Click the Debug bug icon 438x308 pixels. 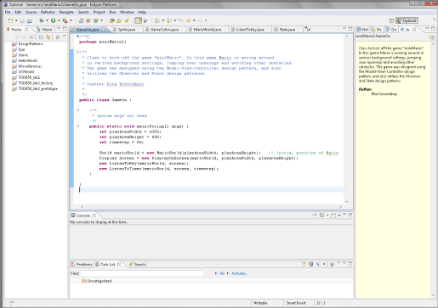(x=42, y=20)
